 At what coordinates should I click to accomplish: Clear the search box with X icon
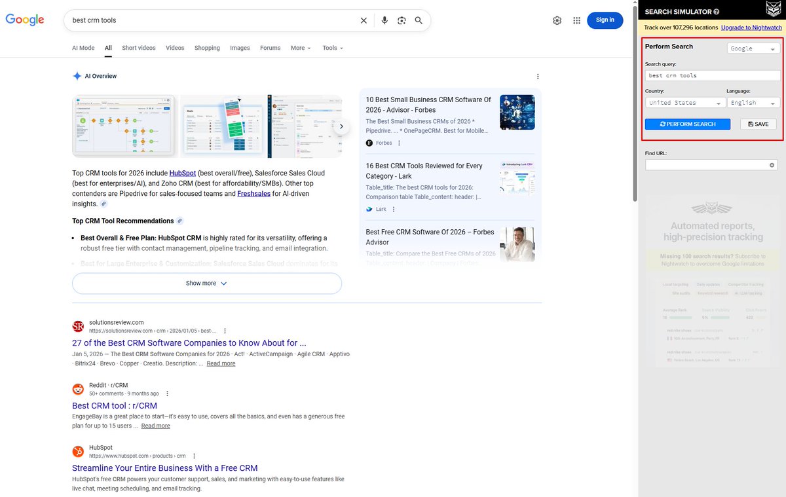coord(364,20)
